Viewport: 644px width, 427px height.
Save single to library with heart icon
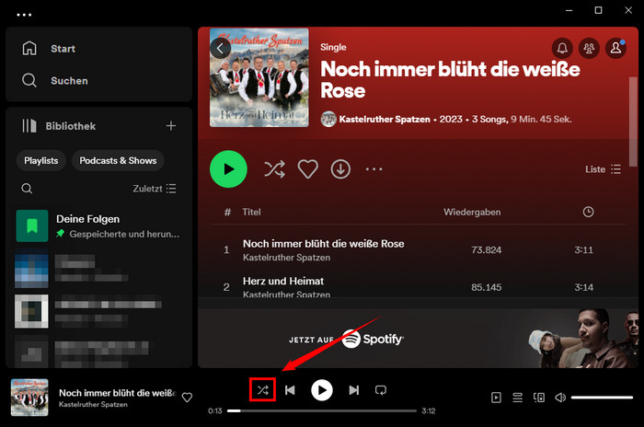tap(307, 169)
